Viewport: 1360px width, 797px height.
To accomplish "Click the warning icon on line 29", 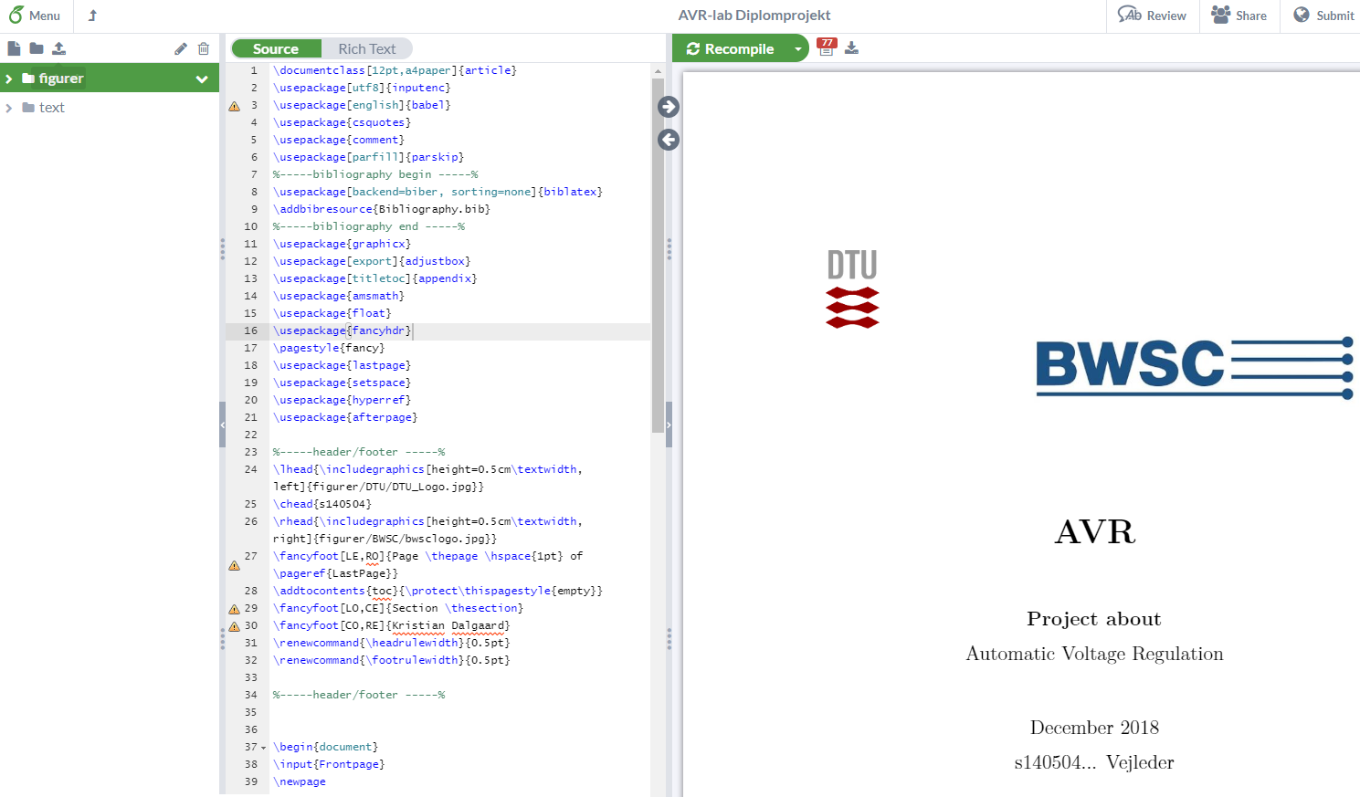I will [x=234, y=609].
